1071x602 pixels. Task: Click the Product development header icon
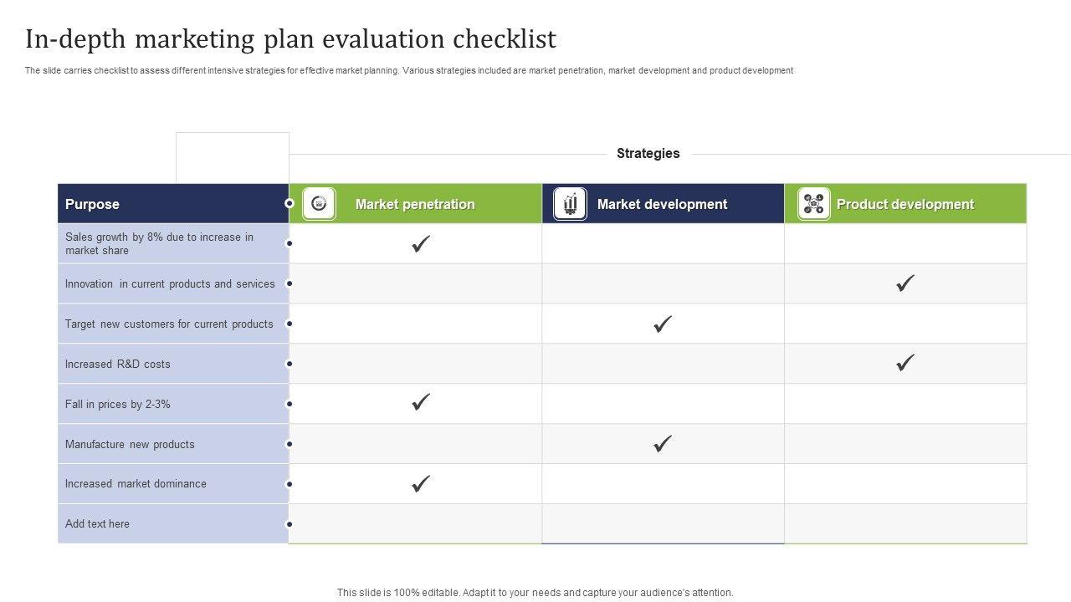click(x=813, y=204)
